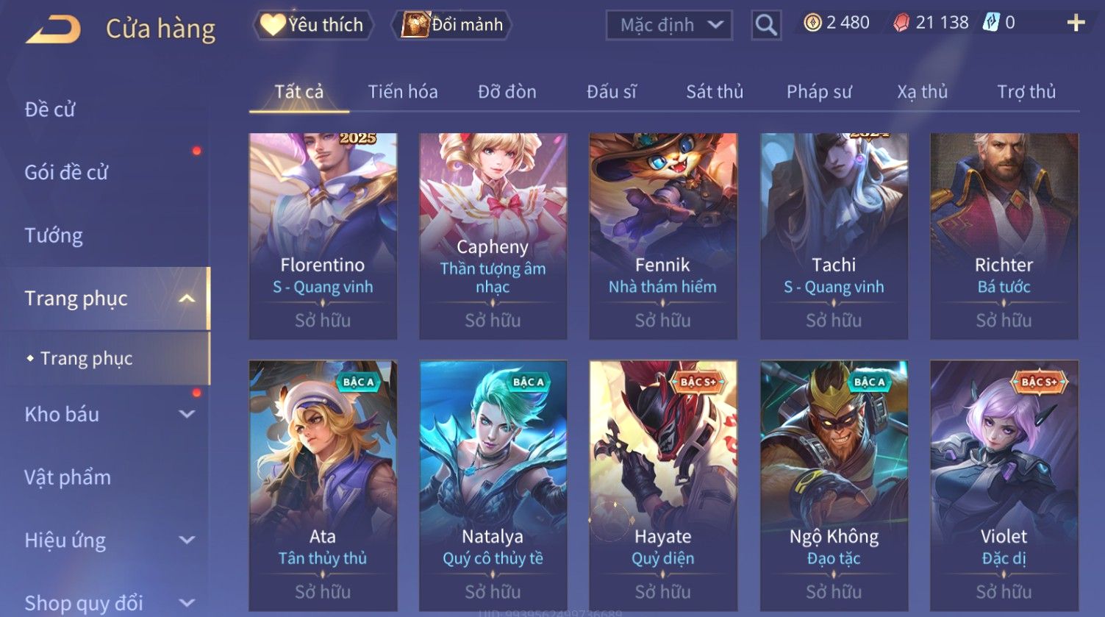Open the Mặc định sort dropdown

coord(669,25)
